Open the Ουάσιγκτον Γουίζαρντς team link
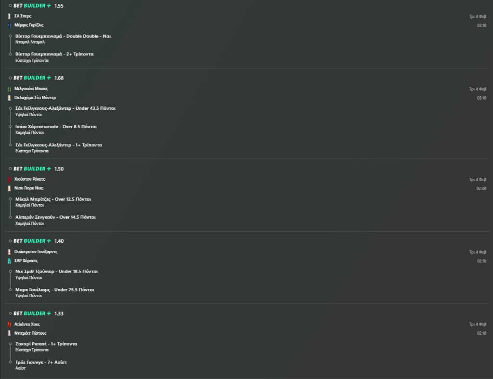Viewport: 493px width, 379px height. pyautogui.click(x=36, y=252)
